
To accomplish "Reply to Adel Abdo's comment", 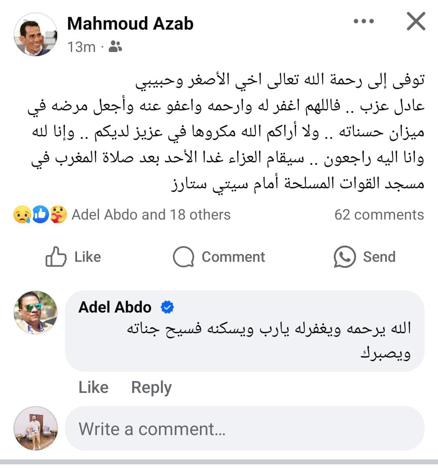I will pos(151,387).
